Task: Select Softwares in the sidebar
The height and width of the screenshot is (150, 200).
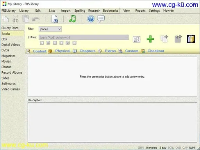Action: 9,84
